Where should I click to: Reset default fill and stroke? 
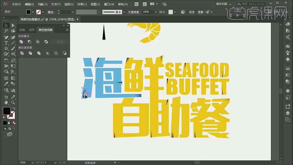point(4,118)
